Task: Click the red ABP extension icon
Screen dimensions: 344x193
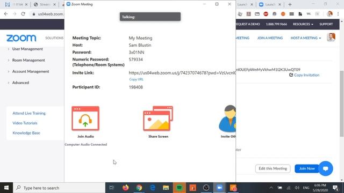Action: [x=266, y=14]
